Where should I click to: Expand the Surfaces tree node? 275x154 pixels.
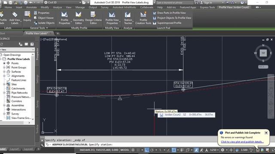pos(4,71)
